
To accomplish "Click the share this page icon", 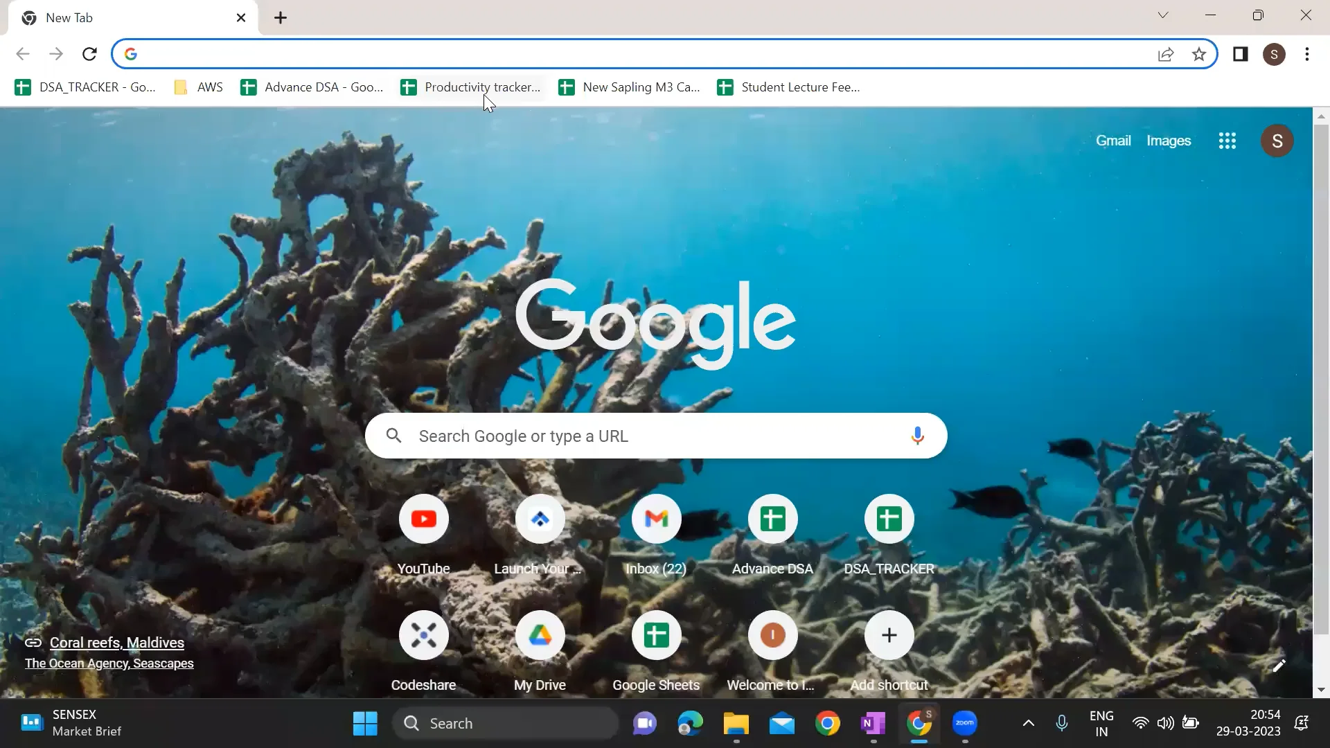I will 1166,54.
